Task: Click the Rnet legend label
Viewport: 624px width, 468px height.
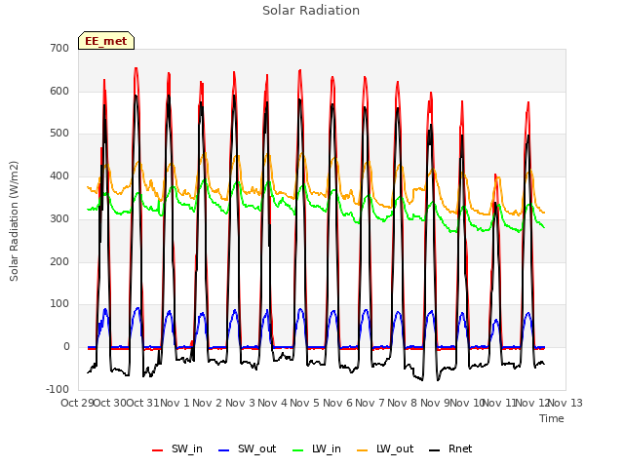Action: coord(460,448)
